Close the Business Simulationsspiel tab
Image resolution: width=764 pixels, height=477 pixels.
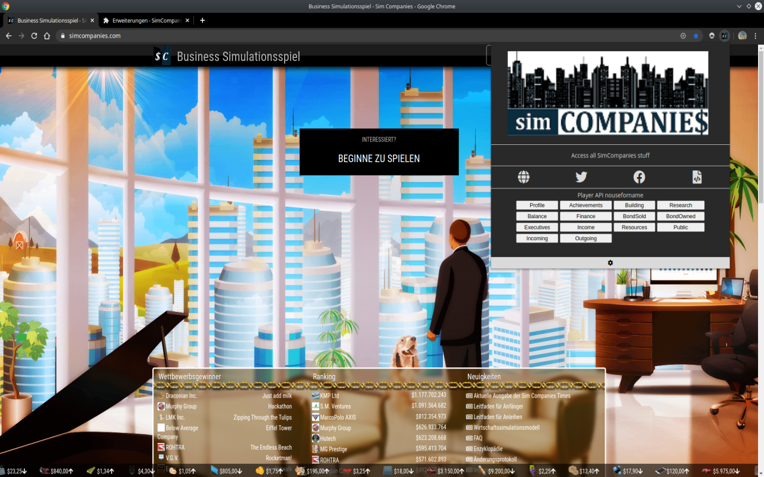pos(91,20)
